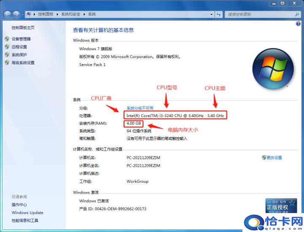This screenshot has height=232, width=304.
Task: Click the shield icon beside 设备管理器
Action: [7, 39]
